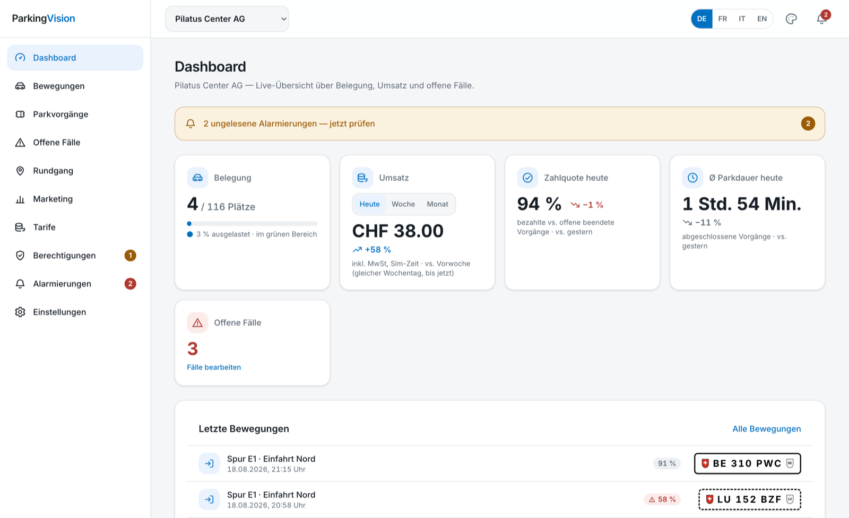Click the LU 152 BZF license plate
The image size is (849, 518).
click(750, 499)
